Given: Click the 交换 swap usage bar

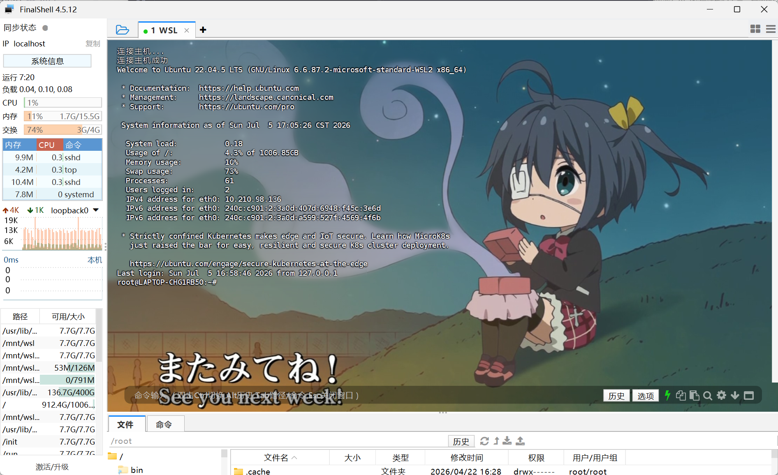Looking at the screenshot, I should pos(63,130).
